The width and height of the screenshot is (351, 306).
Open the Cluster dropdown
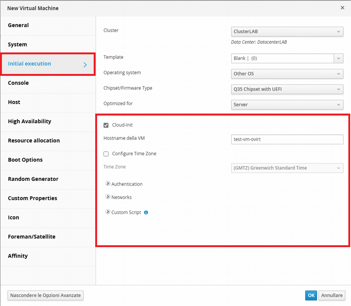287,32
